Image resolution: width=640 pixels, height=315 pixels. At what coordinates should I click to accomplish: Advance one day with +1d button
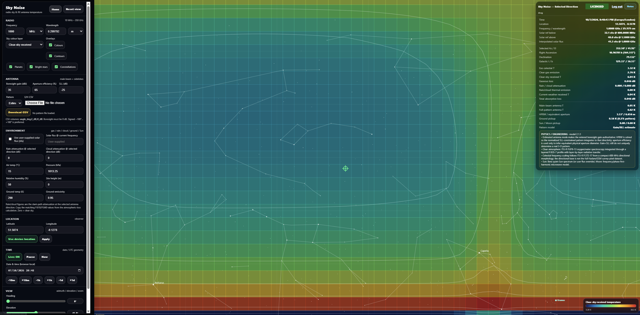(x=72, y=280)
